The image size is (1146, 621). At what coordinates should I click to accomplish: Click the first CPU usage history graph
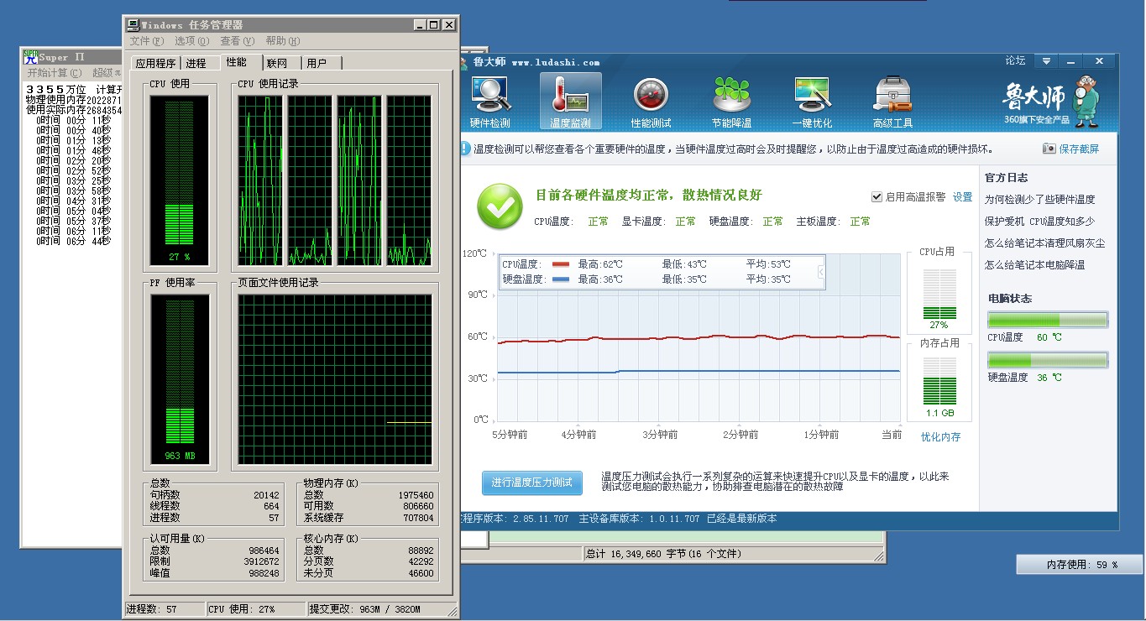click(x=260, y=180)
